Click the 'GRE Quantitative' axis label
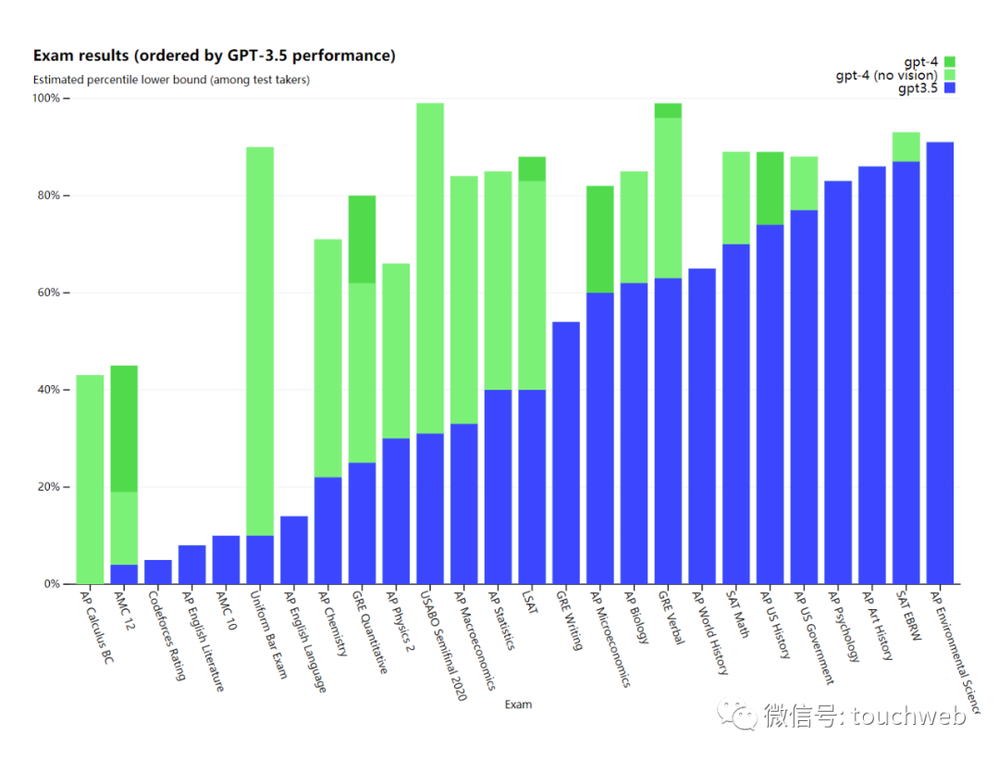The height and width of the screenshot is (760, 999). (370, 632)
